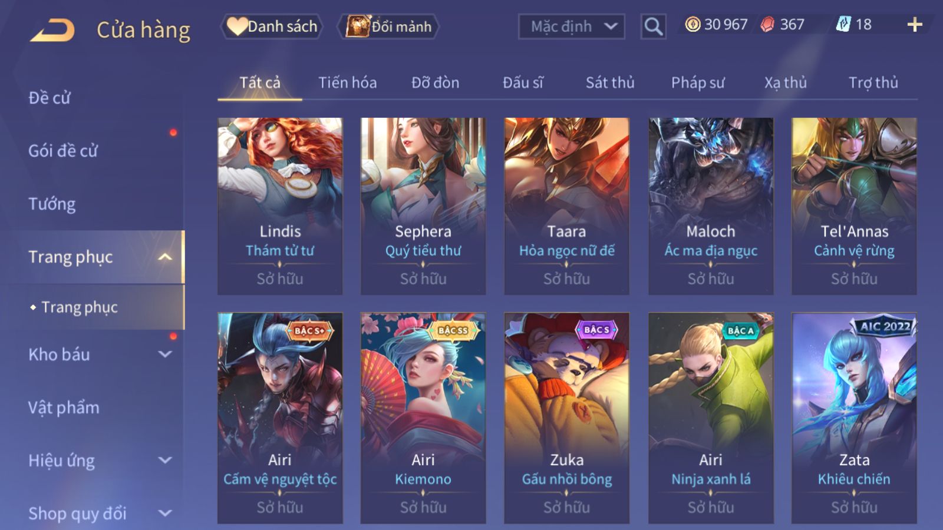
Task: Open Đổi mảnh chest icon button
Action: point(388,26)
